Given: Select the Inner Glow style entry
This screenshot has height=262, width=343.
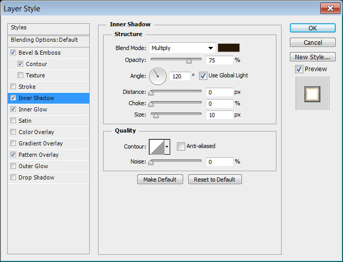Looking at the screenshot, I should tap(33, 109).
